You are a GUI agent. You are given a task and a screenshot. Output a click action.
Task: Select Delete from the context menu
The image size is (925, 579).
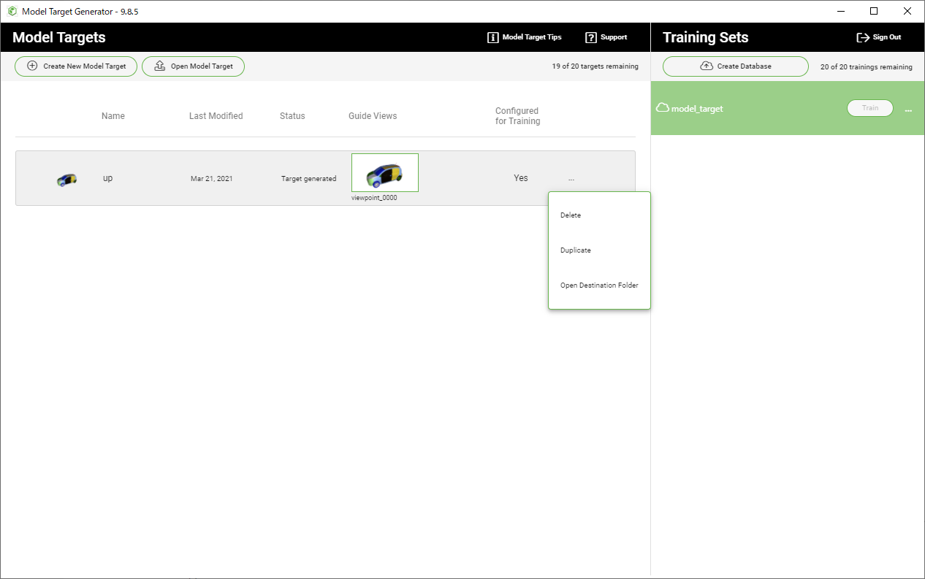(571, 215)
